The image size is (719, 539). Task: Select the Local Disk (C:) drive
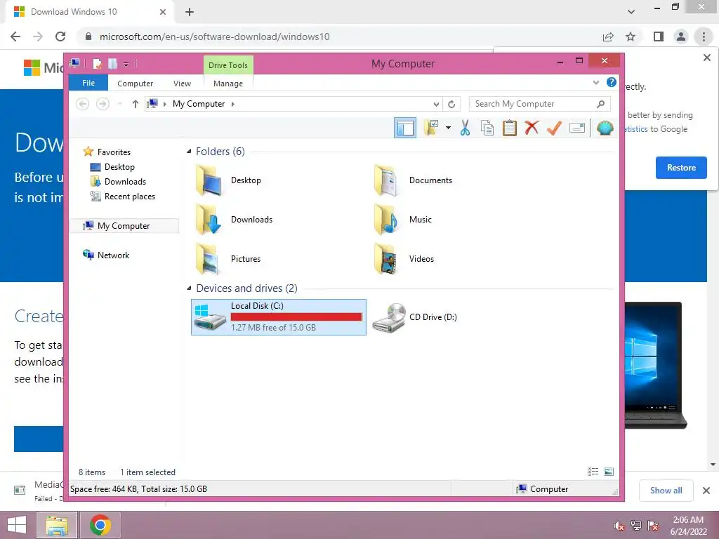click(278, 317)
